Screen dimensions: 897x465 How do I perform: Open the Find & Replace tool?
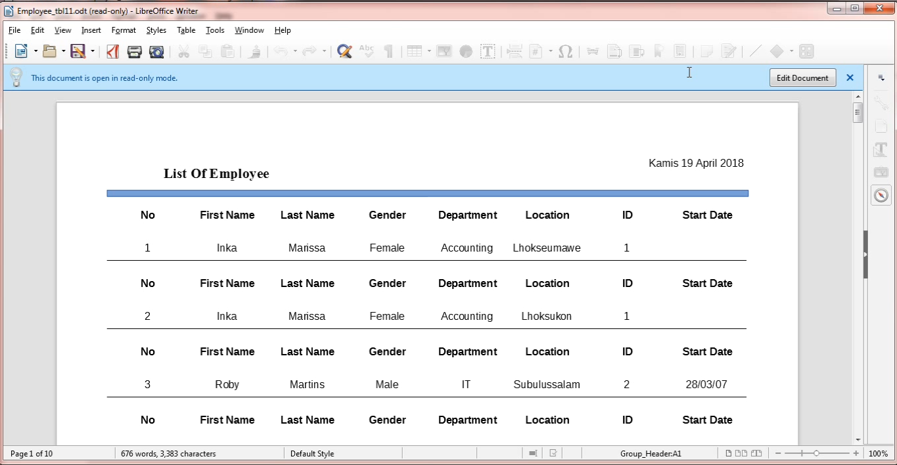tap(344, 51)
